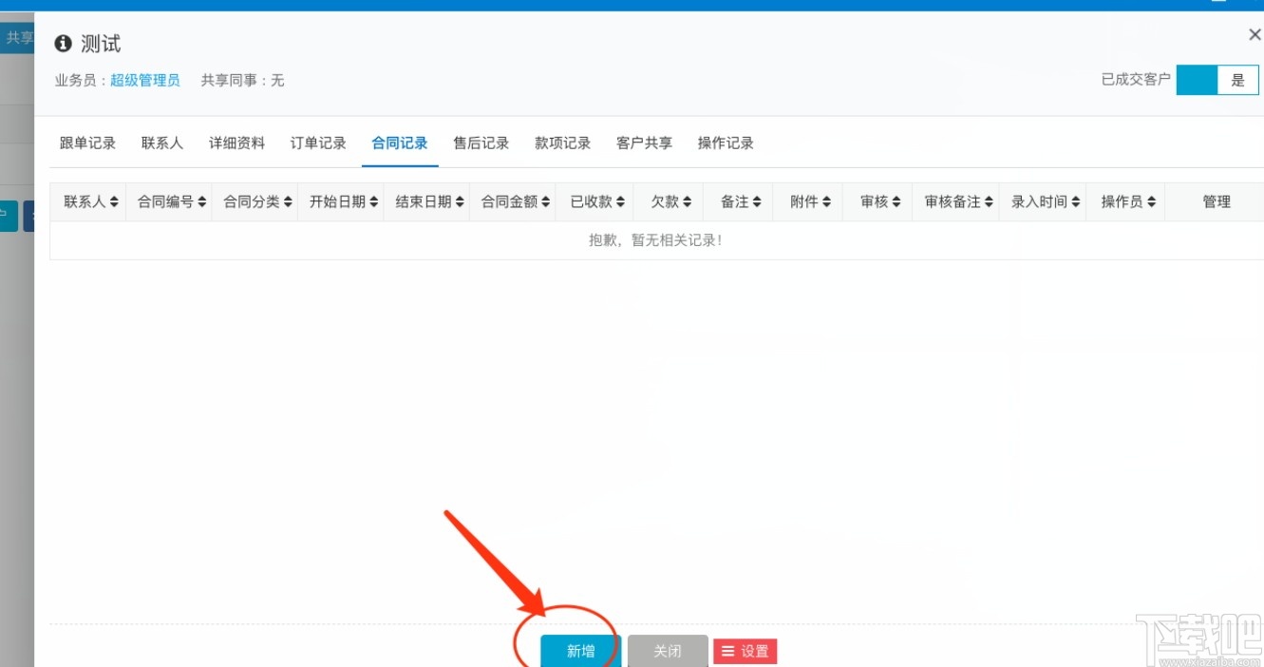1264x667 pixels.
Task: Click the sort arrows on 合同编号 column
Action: coord(201,200)
